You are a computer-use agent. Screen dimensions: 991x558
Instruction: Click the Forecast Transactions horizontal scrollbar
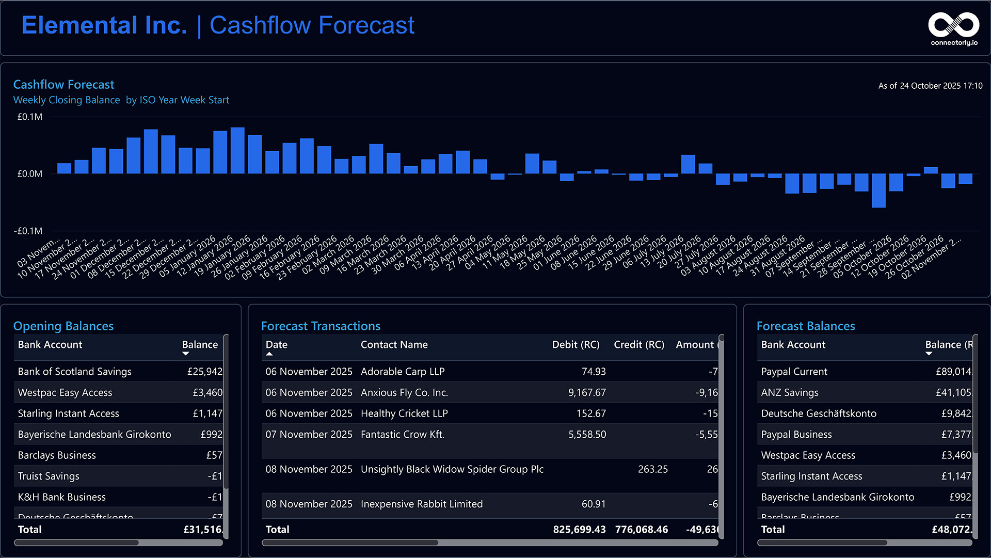[350, 543]
